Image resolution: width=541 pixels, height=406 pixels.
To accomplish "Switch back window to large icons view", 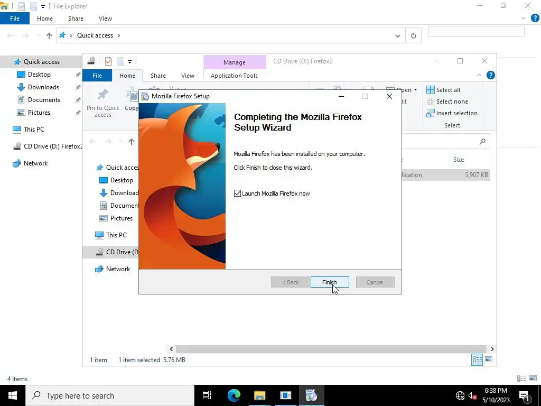I will click(x=533, y=379).
